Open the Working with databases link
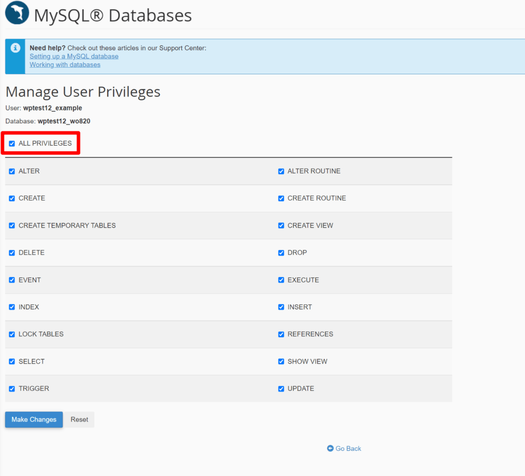Image resolution: width=525 pixels, height=476 pixels. click(65, 65)
